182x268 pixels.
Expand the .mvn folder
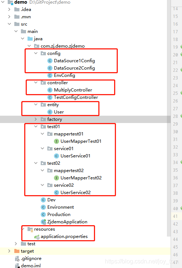(x=9, y=17)
